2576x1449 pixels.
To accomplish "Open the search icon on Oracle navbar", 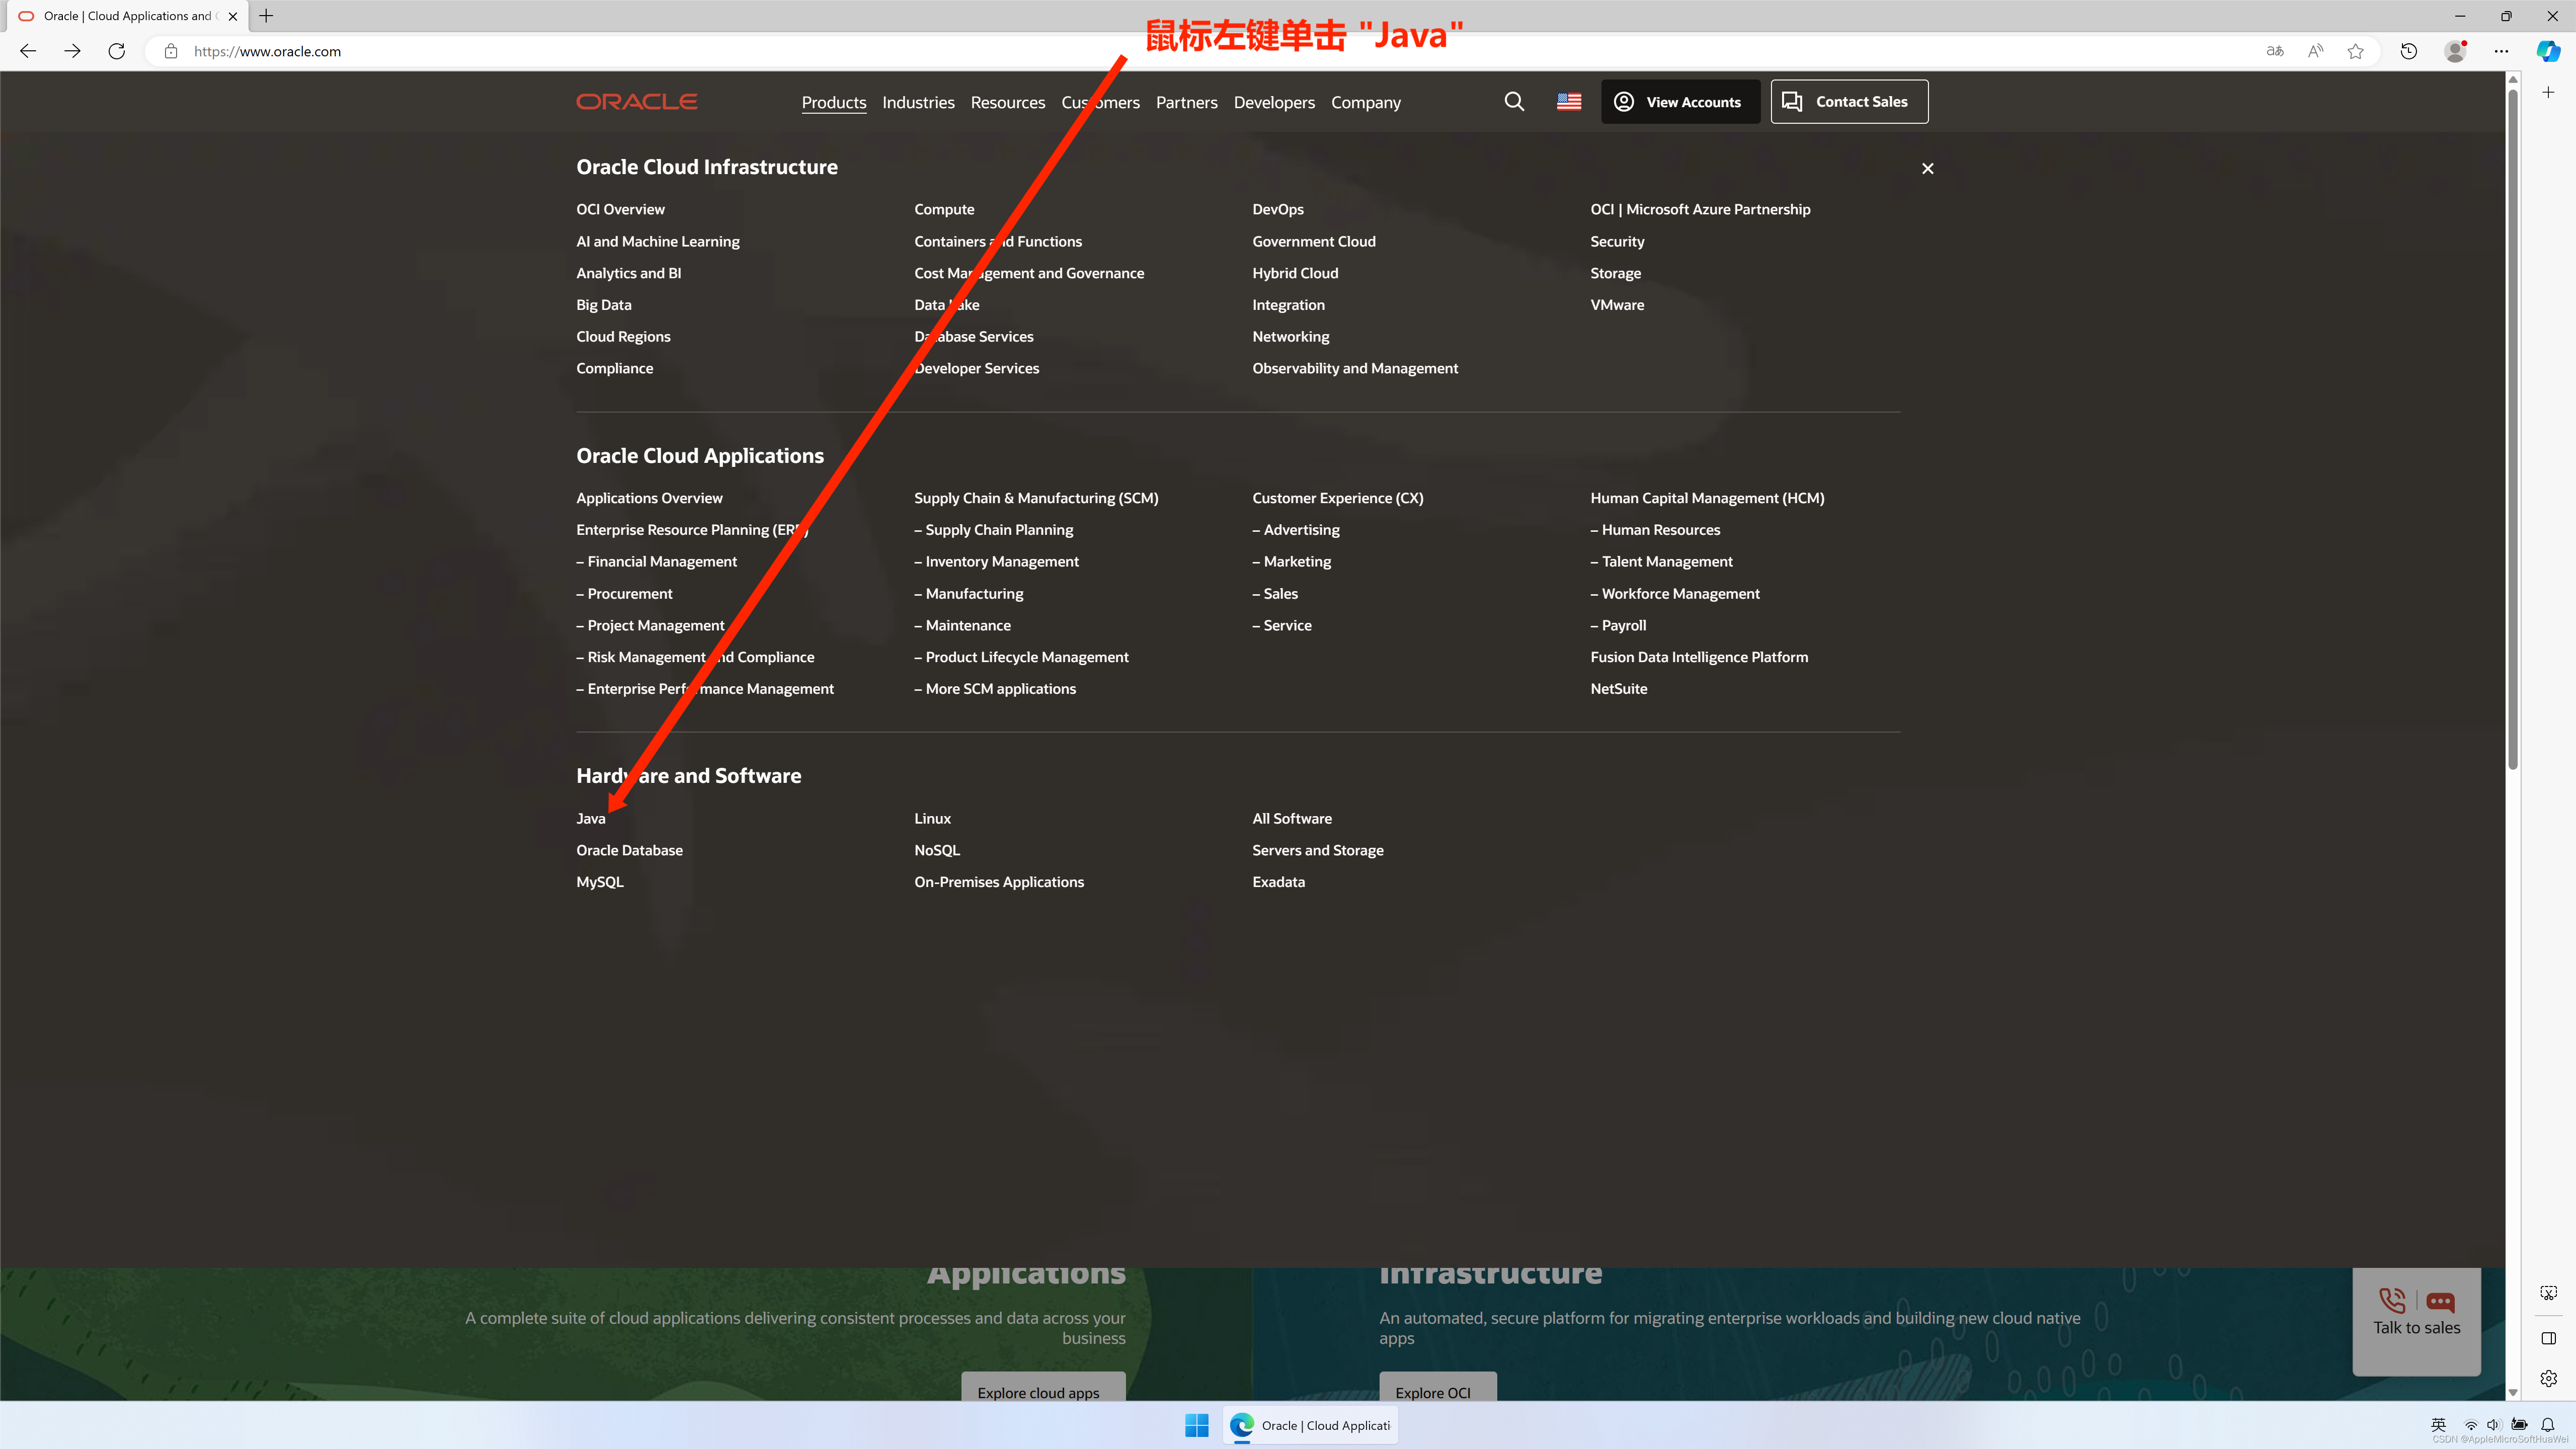I will tap(1514, 101).
